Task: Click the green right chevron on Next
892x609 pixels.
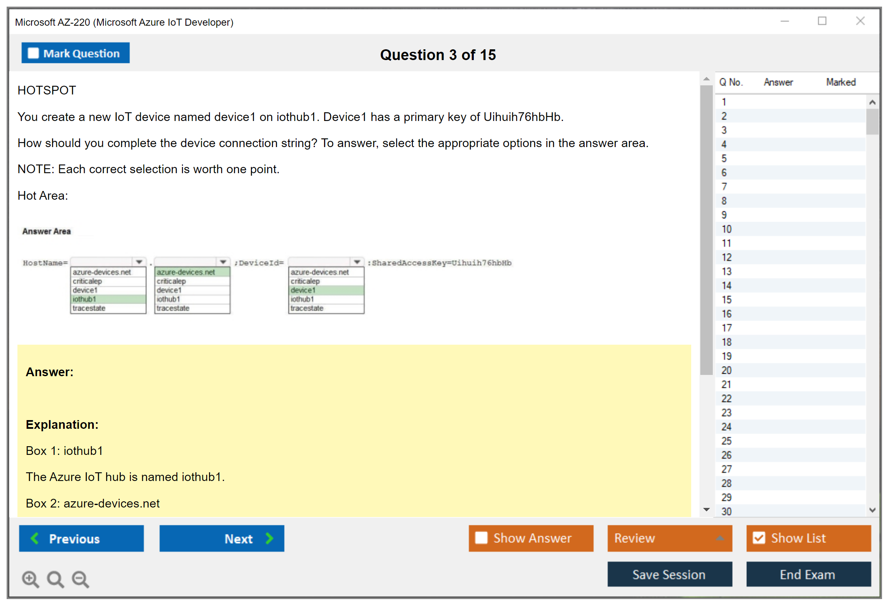Action: 270,538
